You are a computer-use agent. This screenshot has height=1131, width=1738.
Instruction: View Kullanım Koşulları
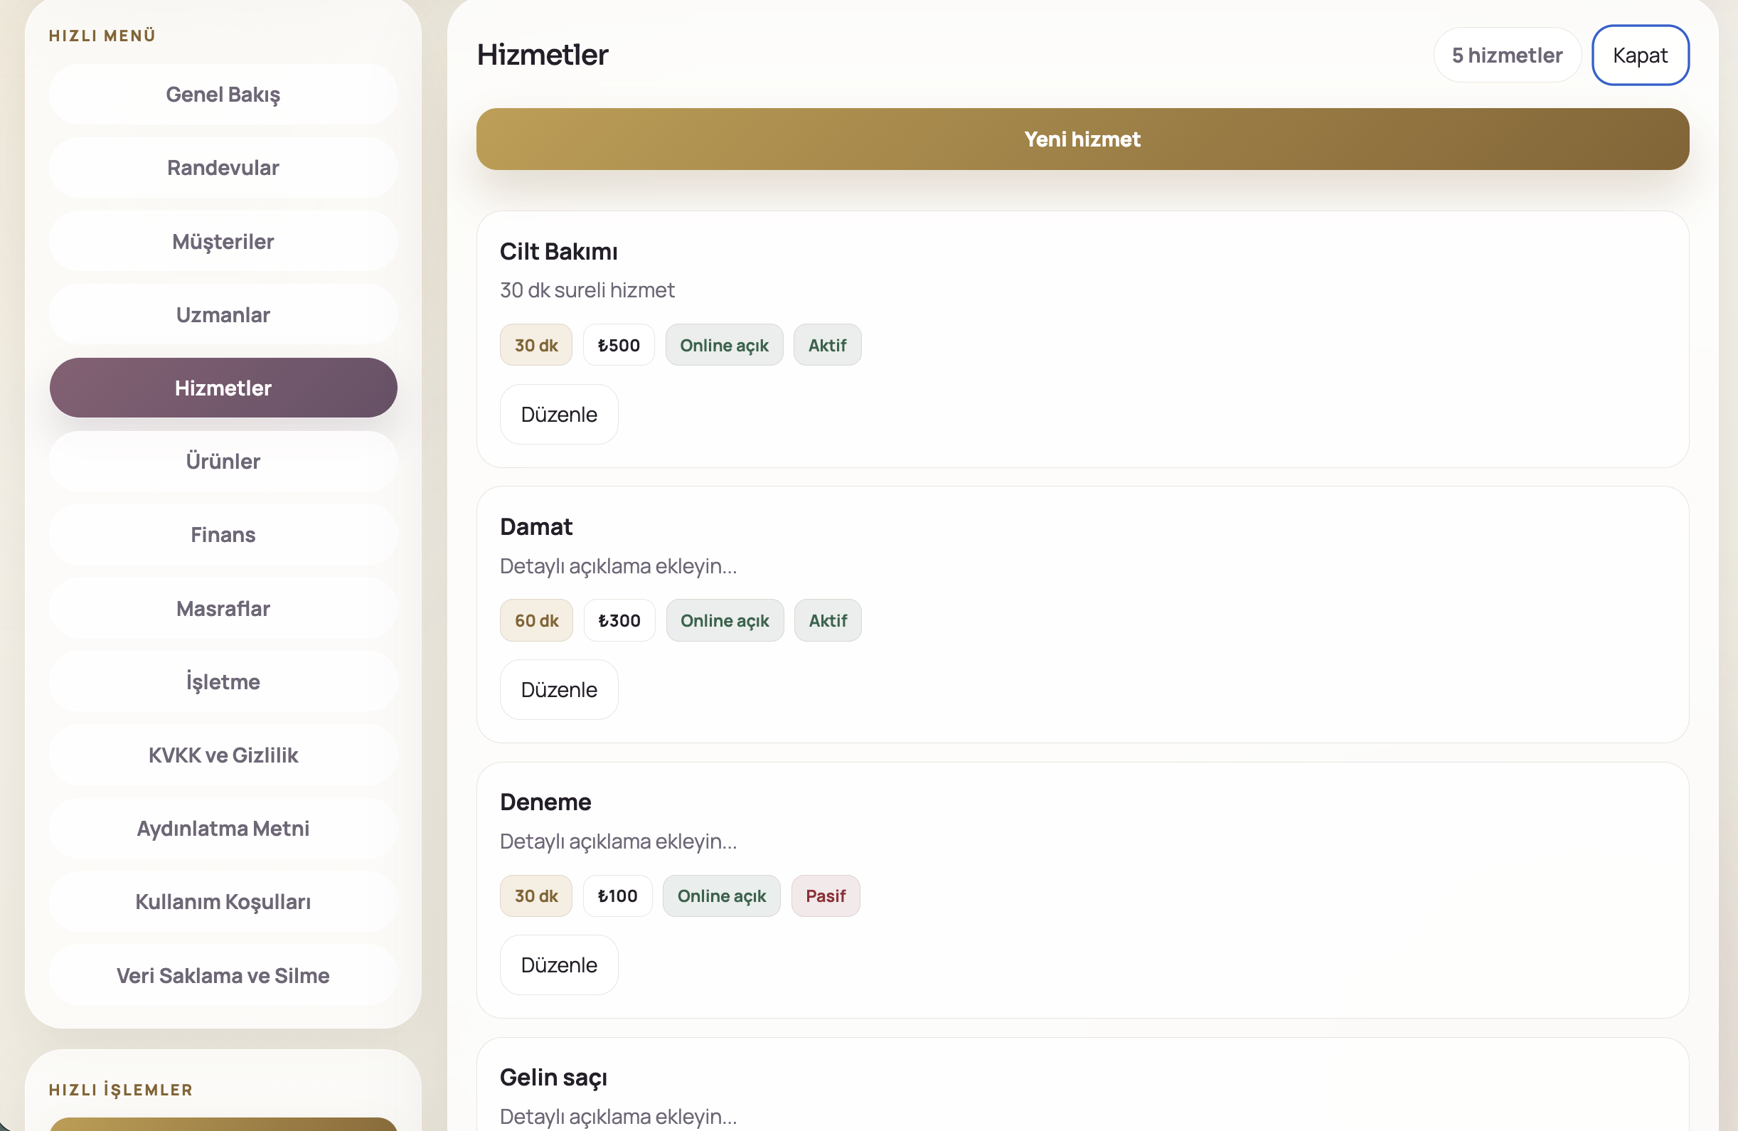point(223,901)
